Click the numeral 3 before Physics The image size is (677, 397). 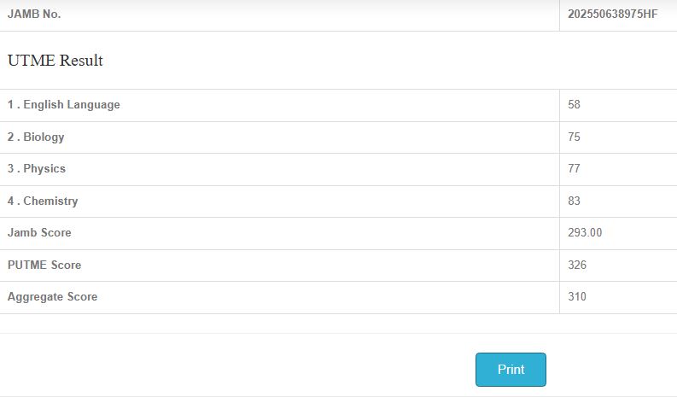coord(11,169)
